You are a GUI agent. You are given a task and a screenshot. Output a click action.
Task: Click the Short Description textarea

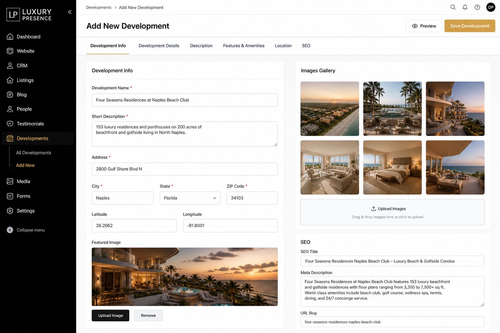pos(185,134)
